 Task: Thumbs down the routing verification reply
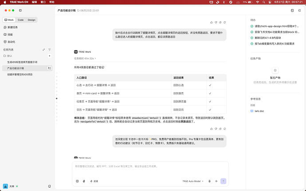coord(216,129)
